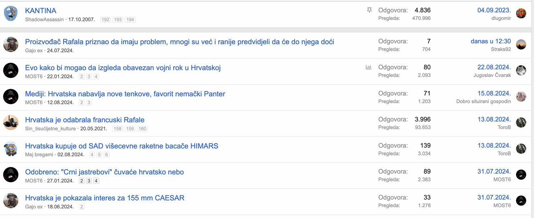This screenshot has height=218, width=534.
Task: Click Mej bregami's avatar icon
Action: pyautogui.click(x=11, y=148)
